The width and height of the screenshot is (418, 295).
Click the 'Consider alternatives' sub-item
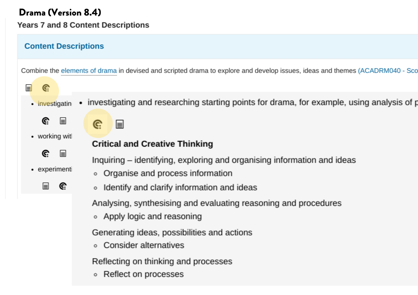(144, 245)
